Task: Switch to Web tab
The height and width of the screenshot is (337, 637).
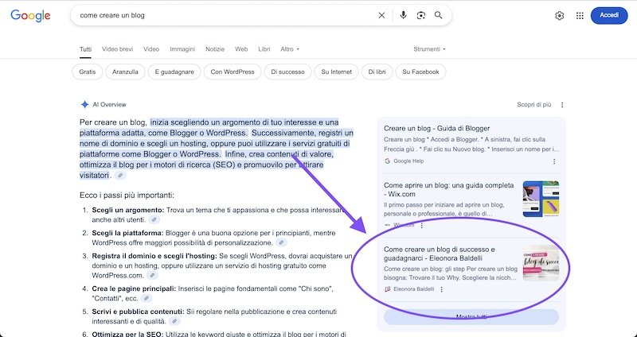Action: coord(241,49)
